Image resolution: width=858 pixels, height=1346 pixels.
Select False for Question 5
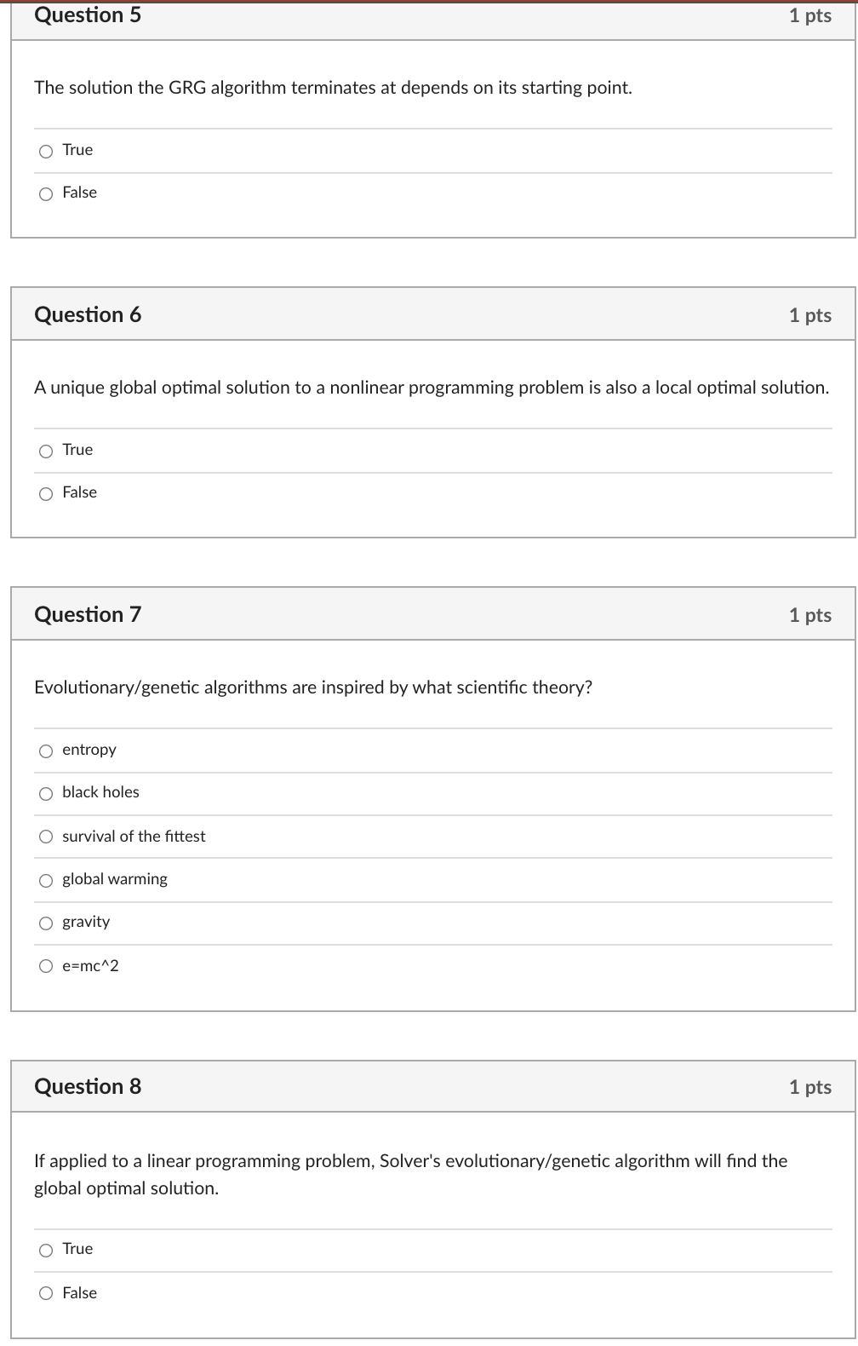click(45, 193)
